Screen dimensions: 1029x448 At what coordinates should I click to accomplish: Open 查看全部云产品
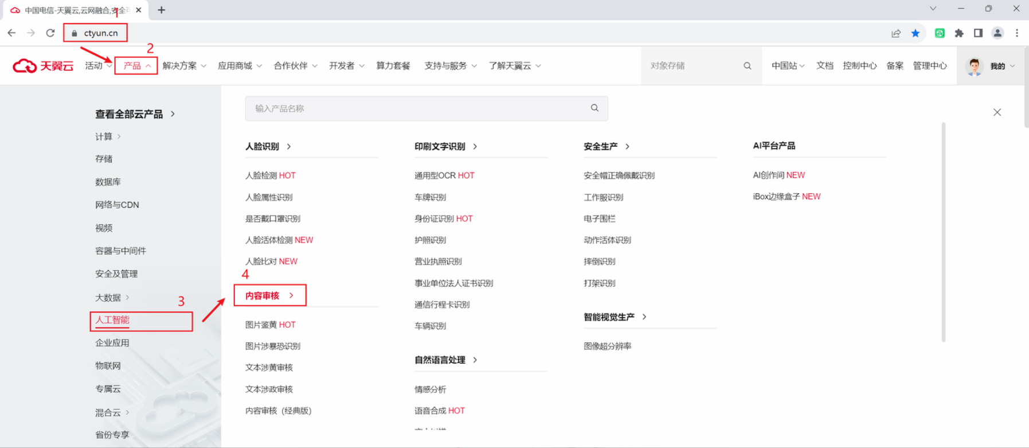pyautogui.click(x=135, y=114)
